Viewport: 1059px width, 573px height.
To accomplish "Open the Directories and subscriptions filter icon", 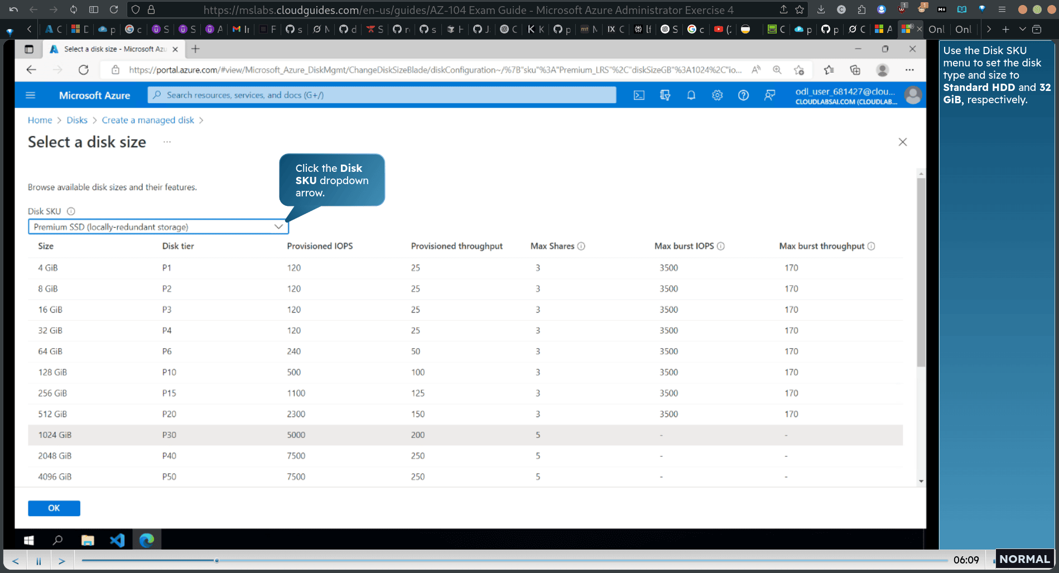I will [665, 95].
